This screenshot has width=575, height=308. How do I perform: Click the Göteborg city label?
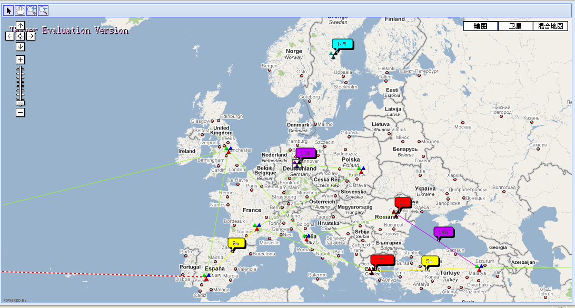[309, 97]
